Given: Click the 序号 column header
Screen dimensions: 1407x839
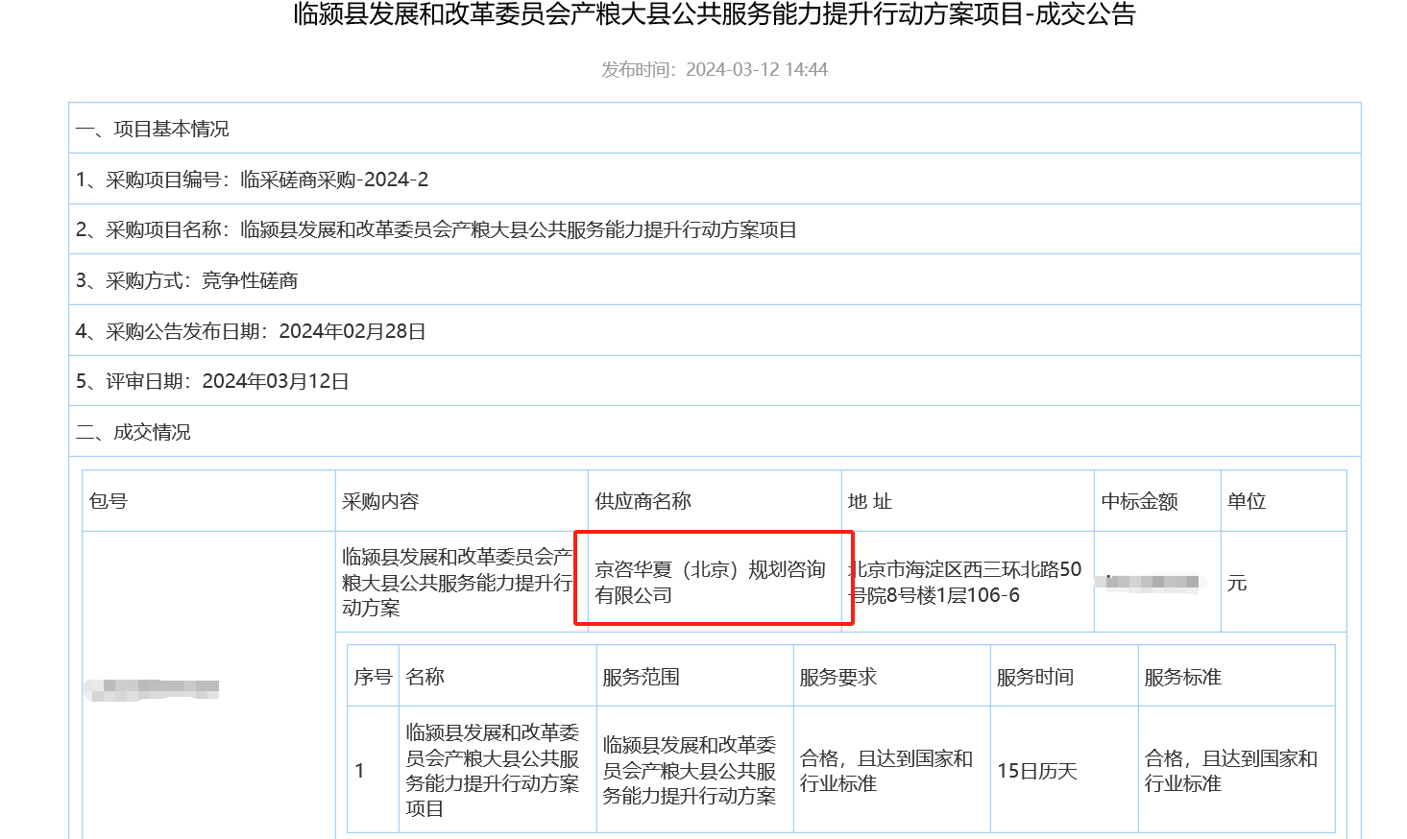Looking at the screenshot, I should click(373, 677).
